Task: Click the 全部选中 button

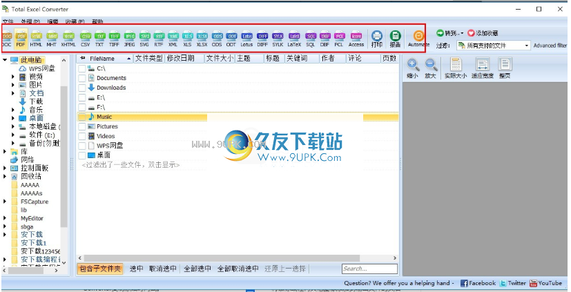Action: [197, 269]
